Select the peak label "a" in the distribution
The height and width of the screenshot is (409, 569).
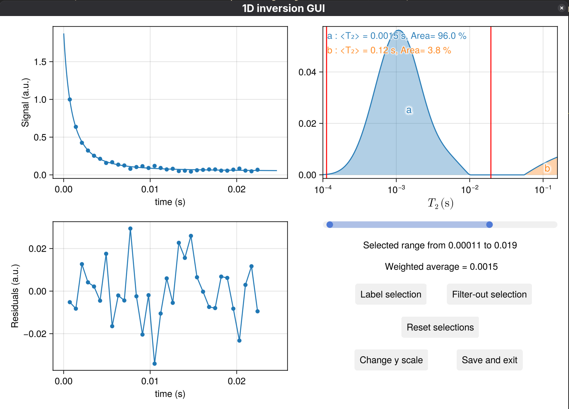coord(409,110)
